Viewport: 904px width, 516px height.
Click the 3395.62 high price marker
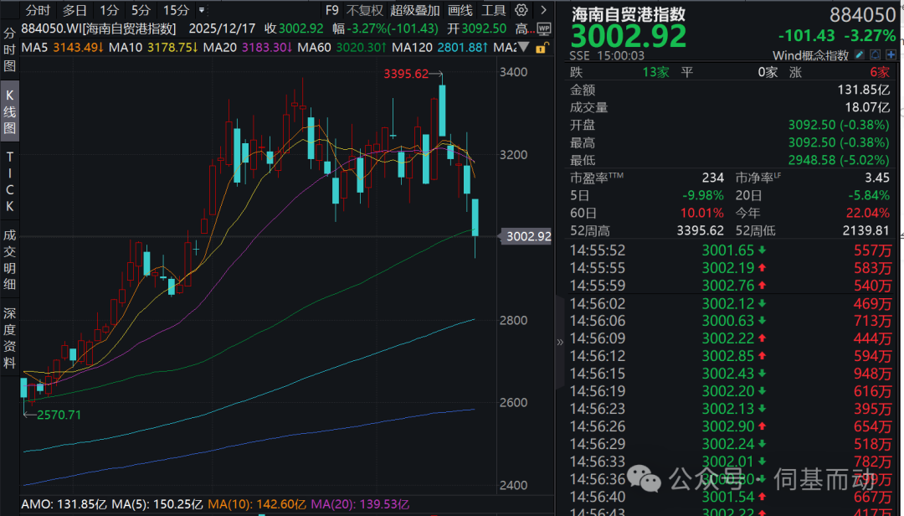[x=406, y=74]
